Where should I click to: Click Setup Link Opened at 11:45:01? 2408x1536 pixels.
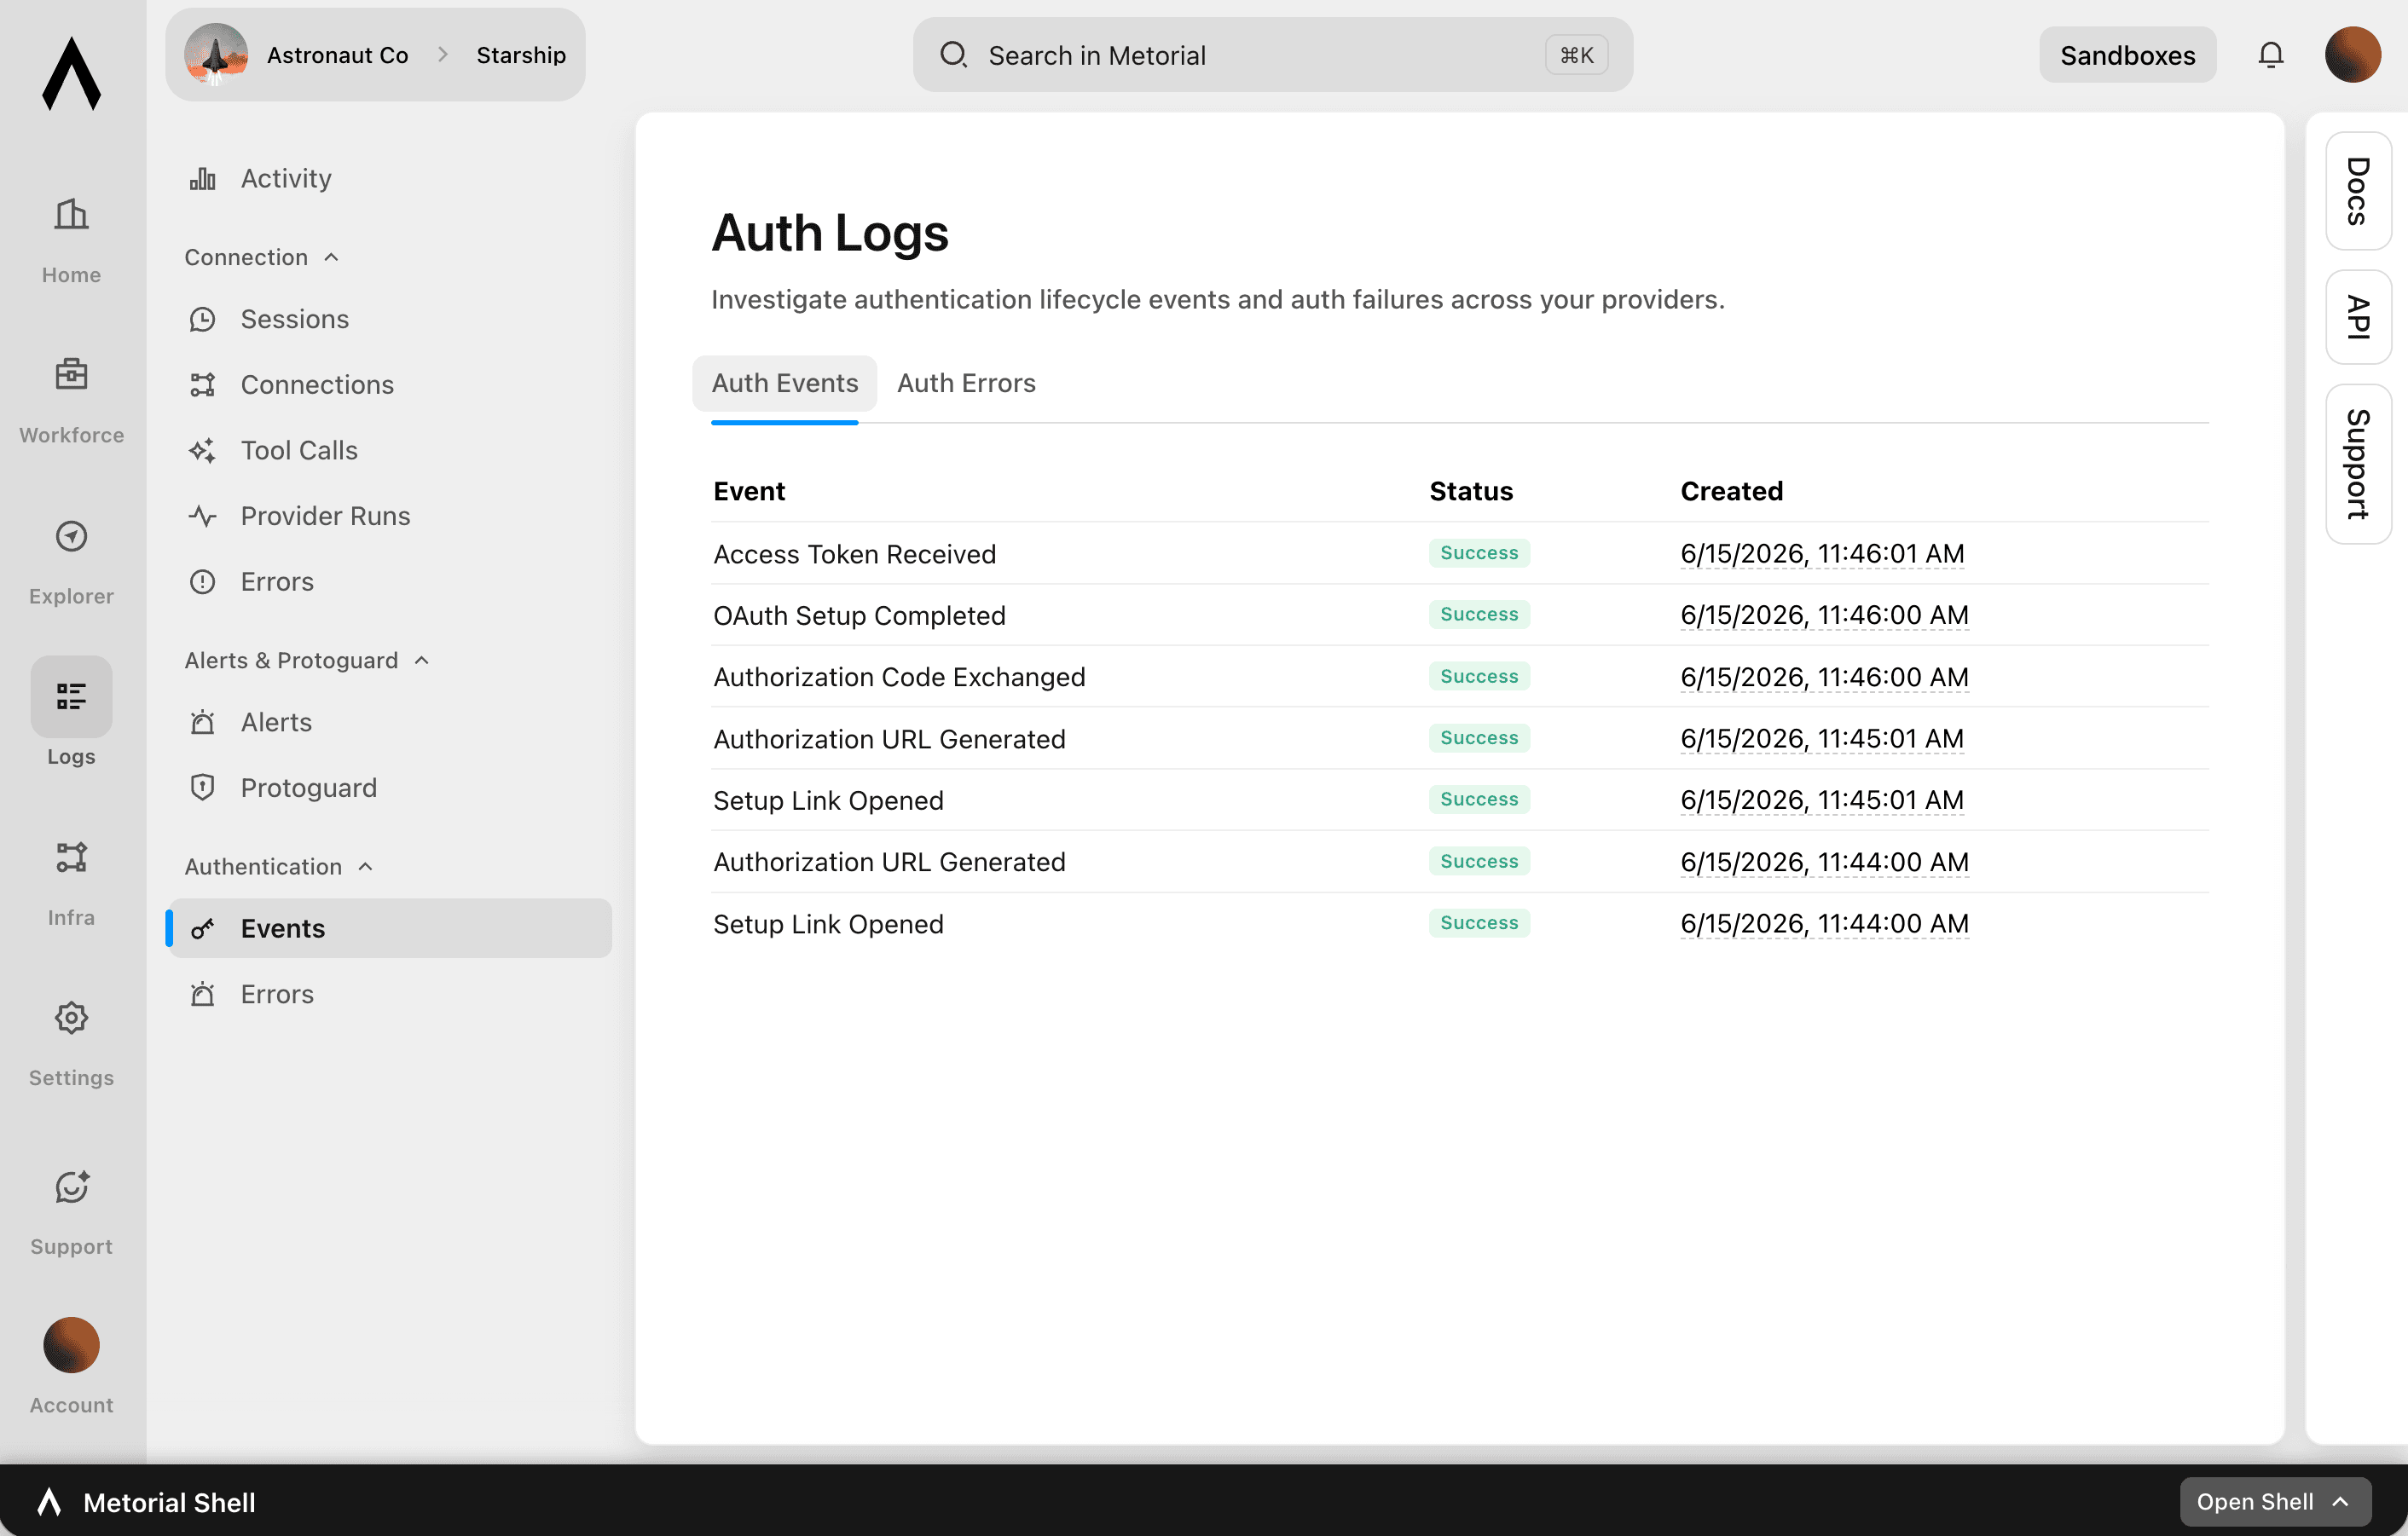828,800
